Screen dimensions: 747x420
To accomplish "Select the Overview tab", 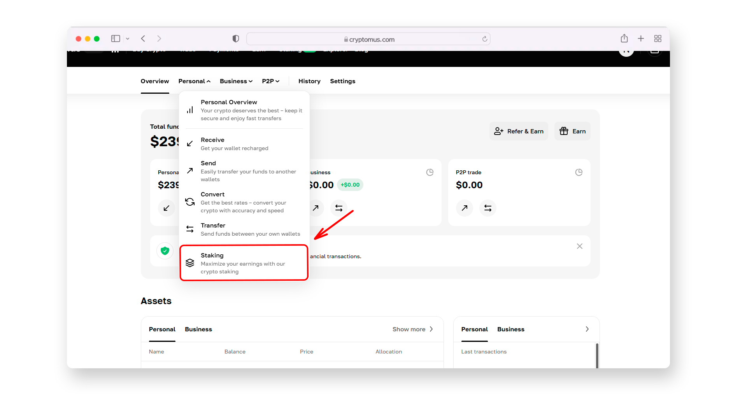I will pos(155,81).
